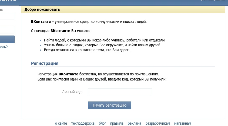Open the магазинам footer link
Viewport: 228px width, 126px height.
tap(183, 123)
